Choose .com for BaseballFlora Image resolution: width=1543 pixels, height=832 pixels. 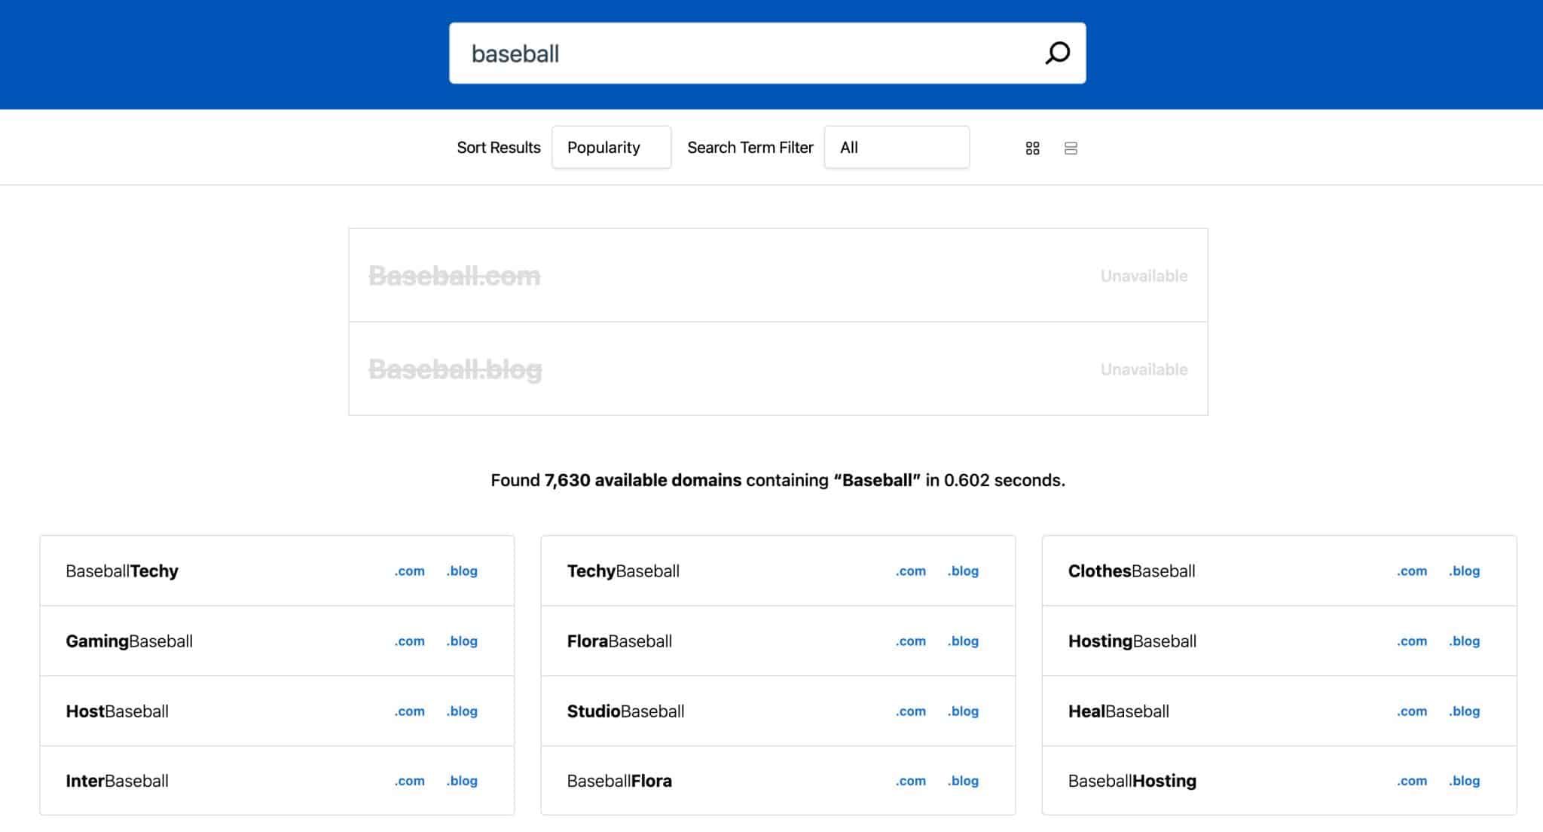click(910, 781)
